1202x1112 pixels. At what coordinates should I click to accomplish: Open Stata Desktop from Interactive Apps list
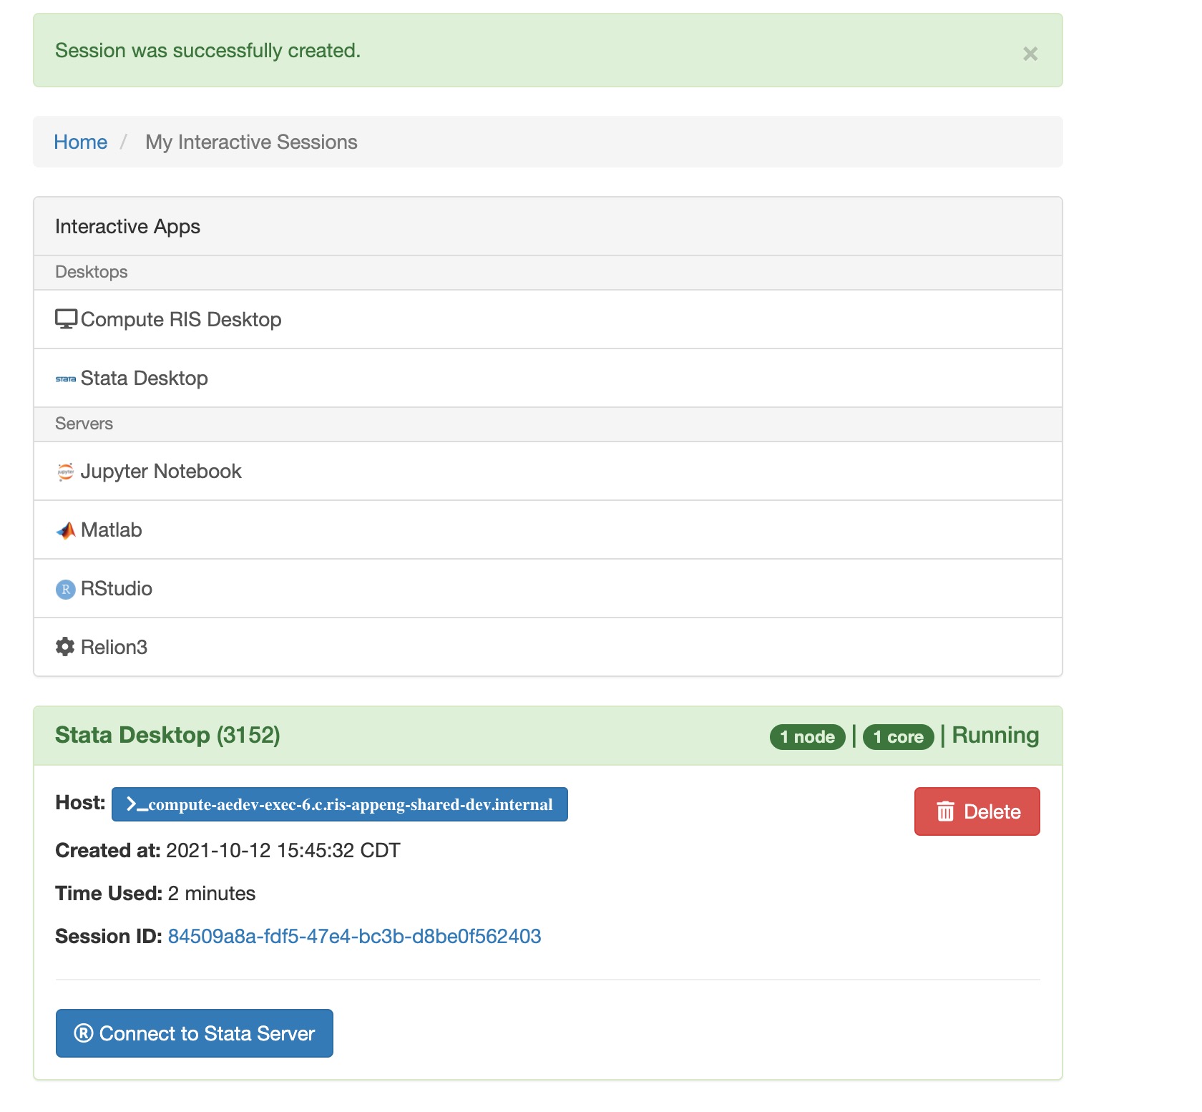pos(548,378)
